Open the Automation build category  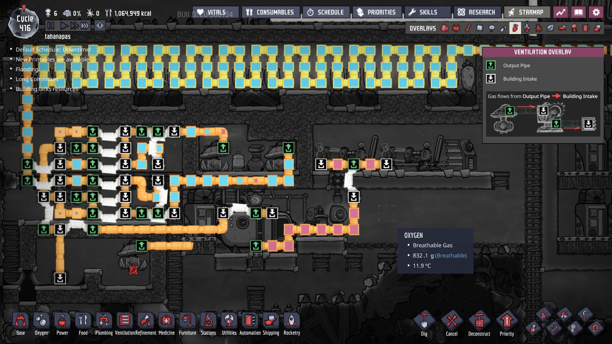tap(250, 324)
